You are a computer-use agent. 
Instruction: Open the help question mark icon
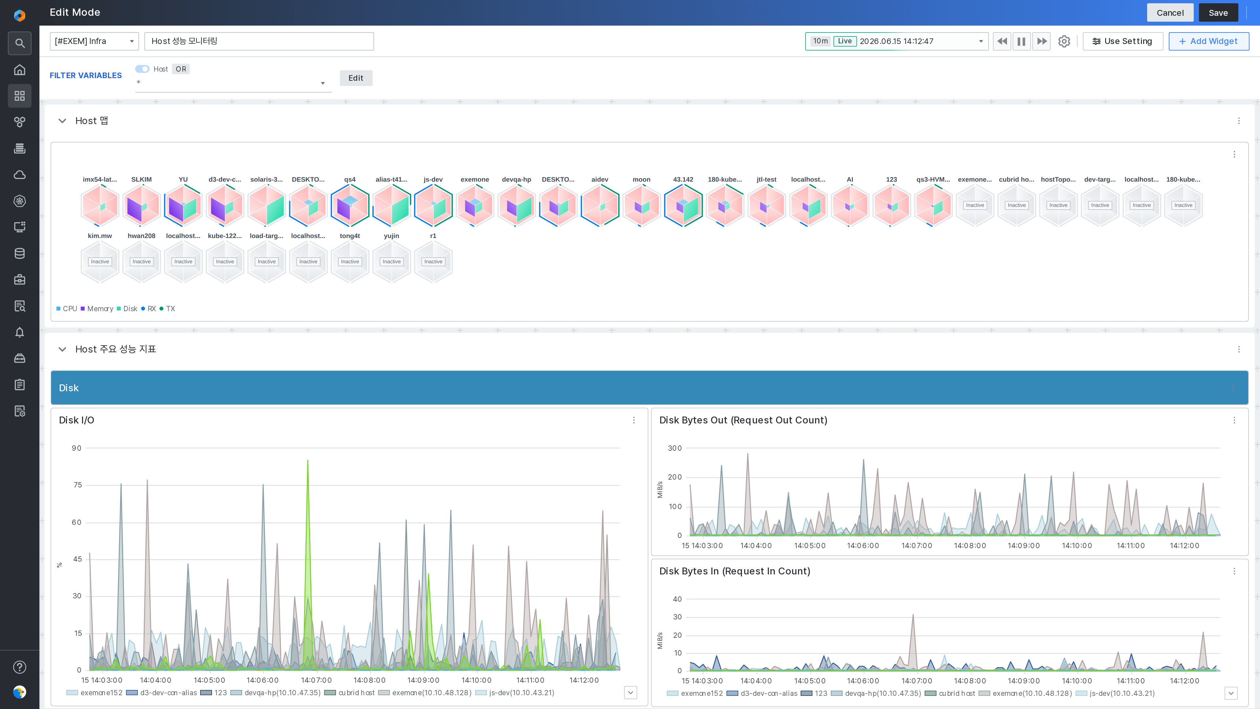(20, 667)
